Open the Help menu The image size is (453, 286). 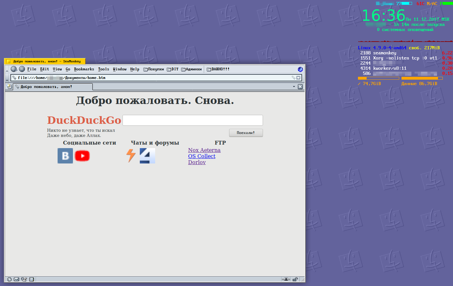pyautogui.click(x=135, y=69)
